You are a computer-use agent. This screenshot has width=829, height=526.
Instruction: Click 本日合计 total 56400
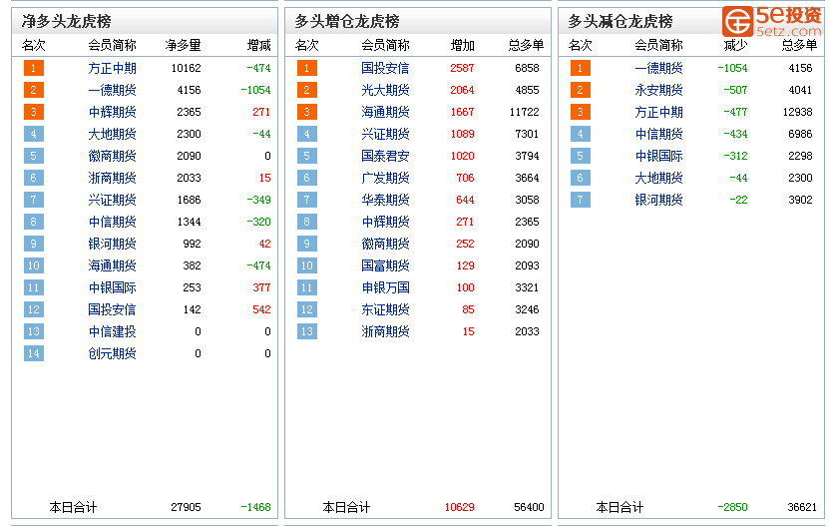click(530, 507)
